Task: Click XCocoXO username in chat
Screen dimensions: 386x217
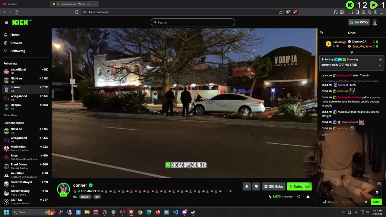Action: point(343,112)
